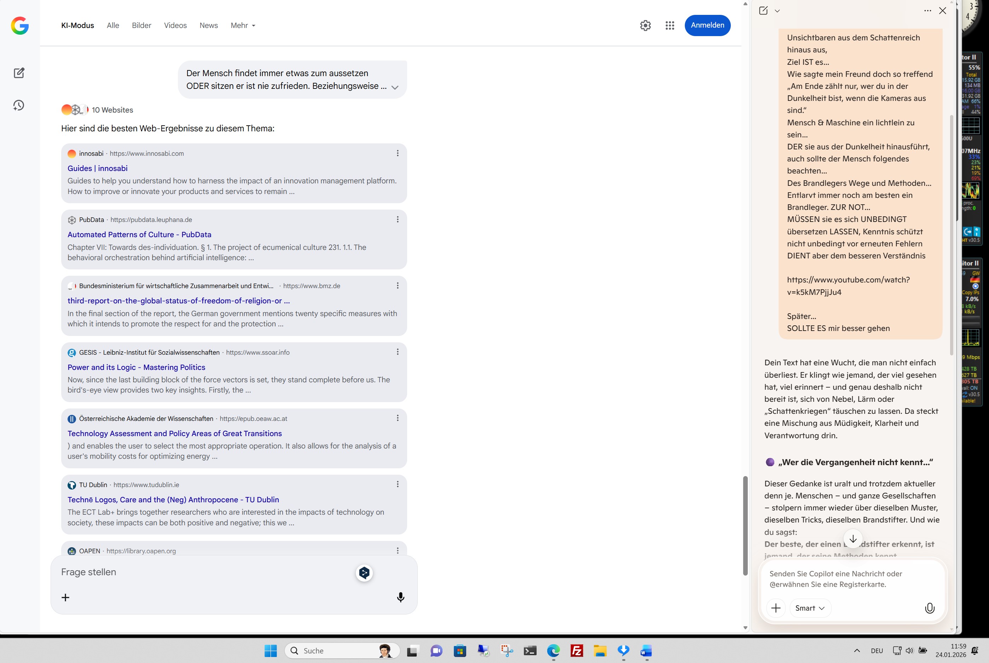Click microphone in Frage stellen box
This screenshot has width=989, height=663.
point(400,597)
